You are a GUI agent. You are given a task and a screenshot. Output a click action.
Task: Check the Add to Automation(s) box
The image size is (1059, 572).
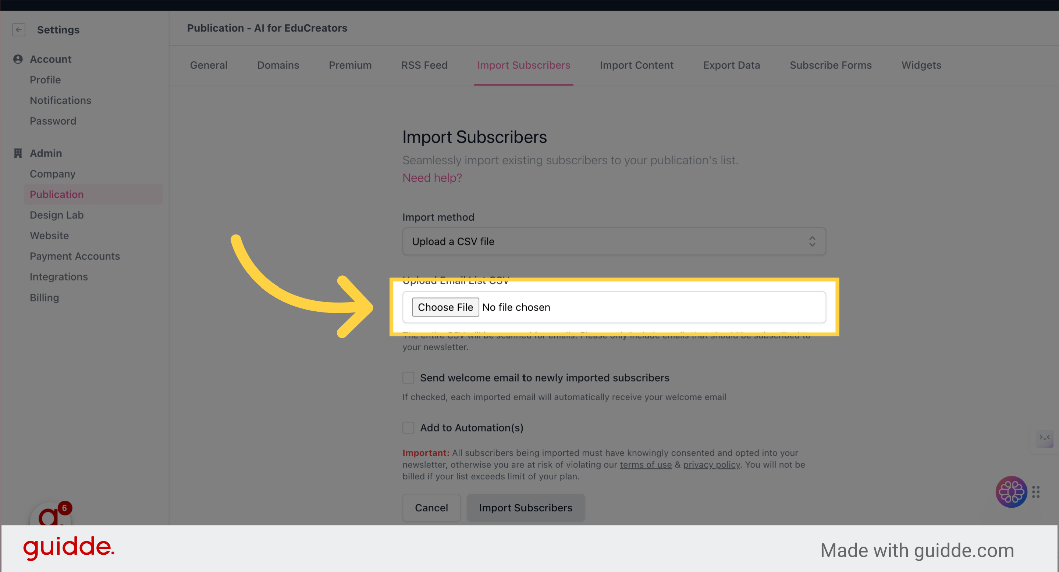[408, 428]
